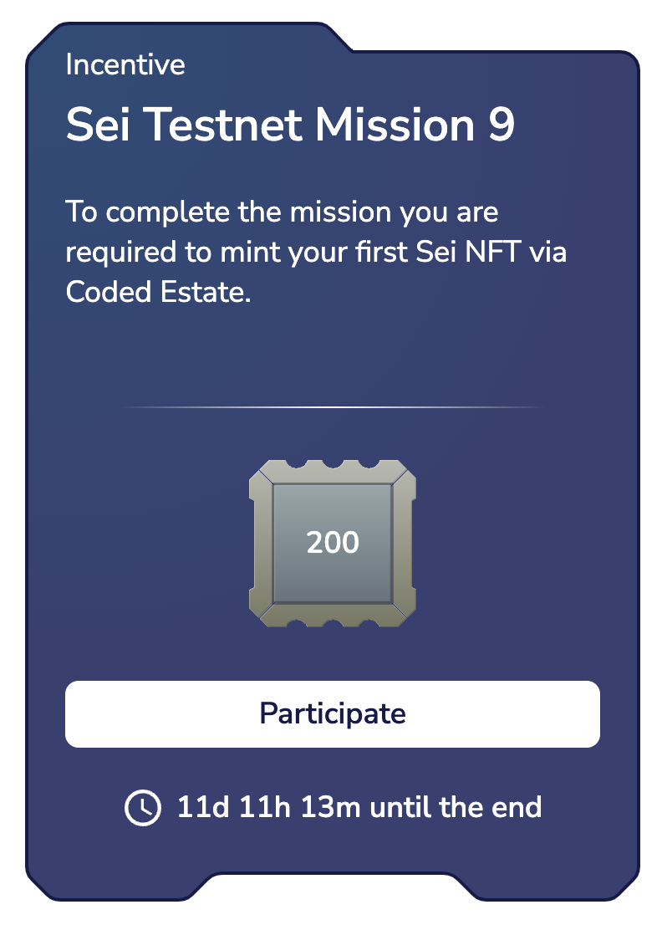
Task: Click the first line of the mission description
Action: point(281,212)
